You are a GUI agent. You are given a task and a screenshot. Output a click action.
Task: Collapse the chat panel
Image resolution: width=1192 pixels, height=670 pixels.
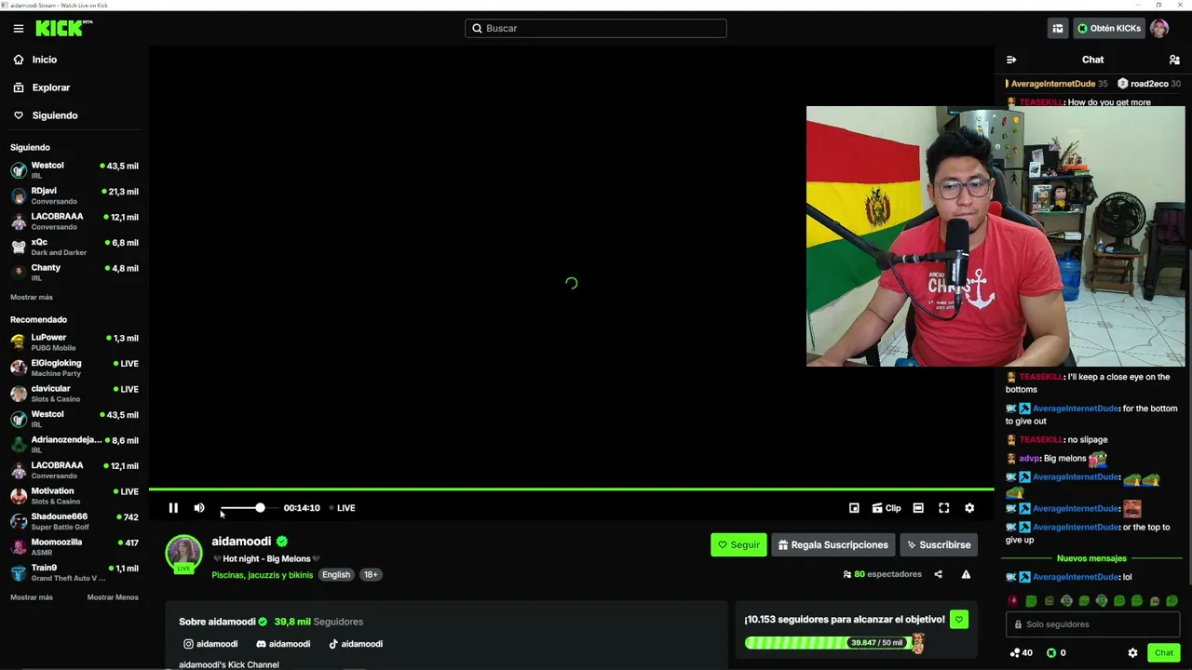tap(1011, 60)
